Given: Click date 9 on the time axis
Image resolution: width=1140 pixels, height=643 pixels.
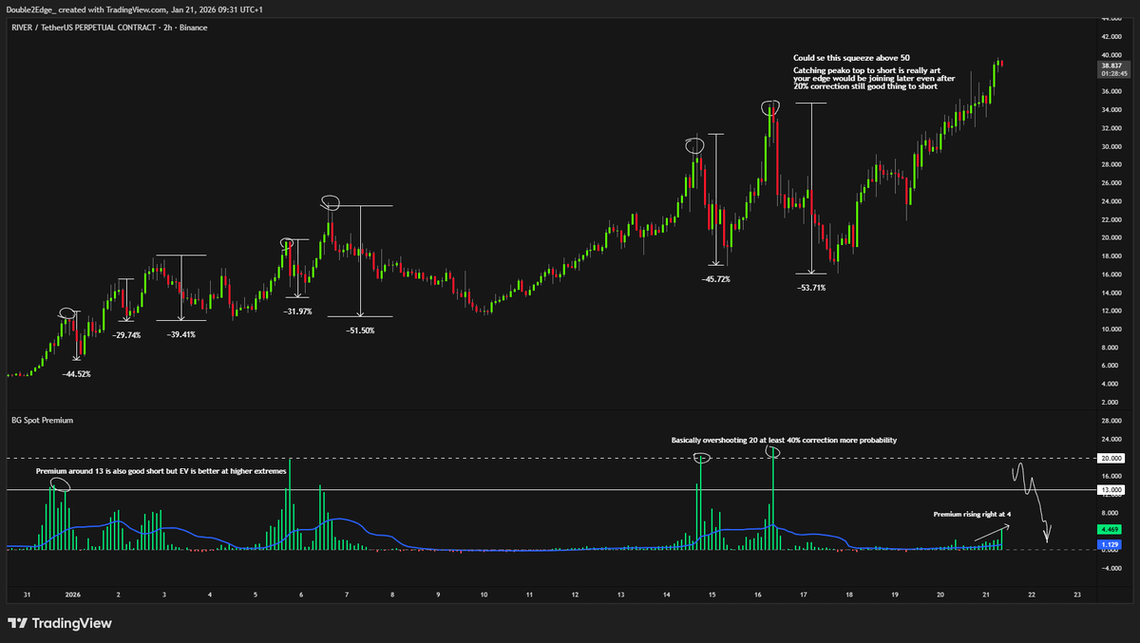Looking at the screenshot, I should tap(438, 595).
